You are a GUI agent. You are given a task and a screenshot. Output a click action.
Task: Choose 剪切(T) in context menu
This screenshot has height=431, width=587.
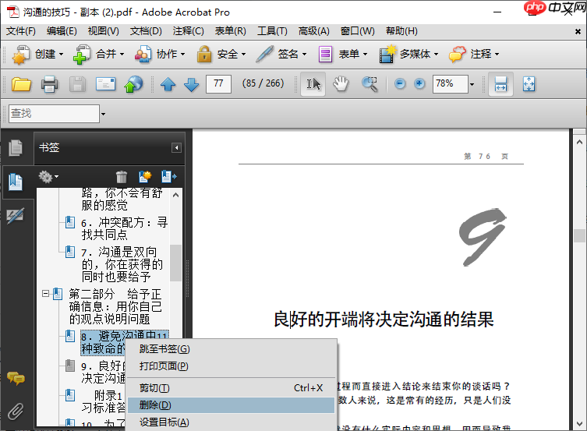(x=231, y=388)
